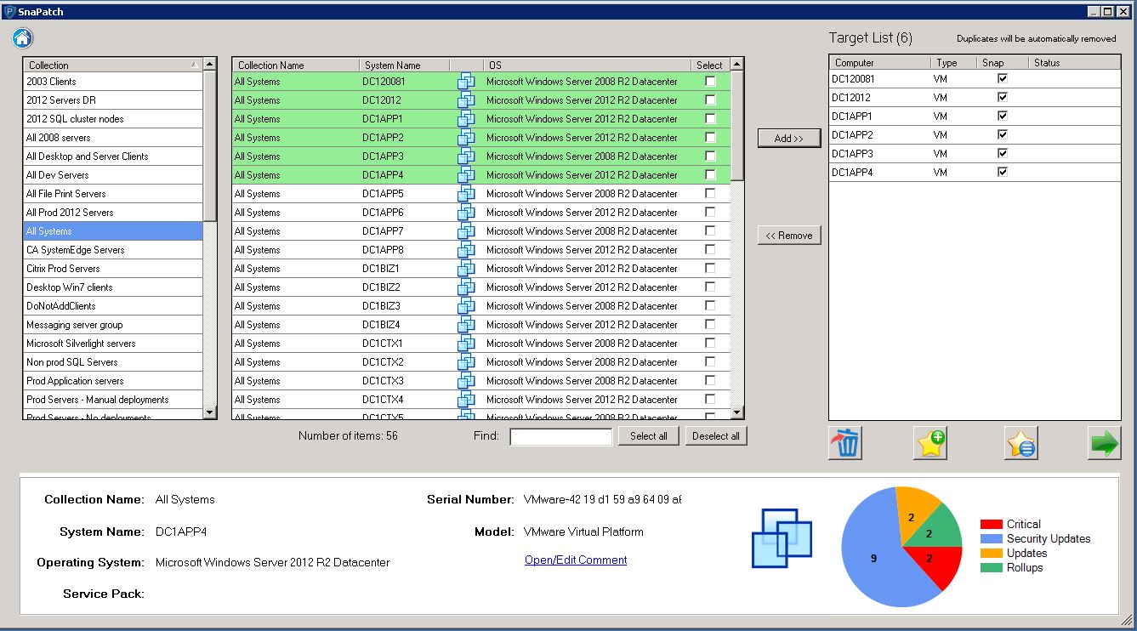Uncheck Snap for DC1APP3 in Target List
This screenshot has width=1137, height=631.
click(x=1003, y=153)
